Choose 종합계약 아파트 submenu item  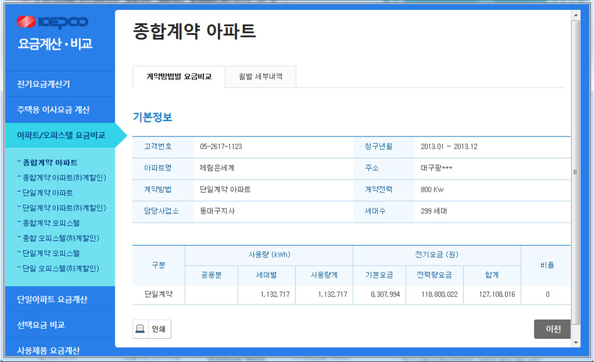pos(50,163)
